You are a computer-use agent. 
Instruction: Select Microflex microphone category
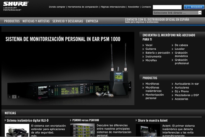151,60
